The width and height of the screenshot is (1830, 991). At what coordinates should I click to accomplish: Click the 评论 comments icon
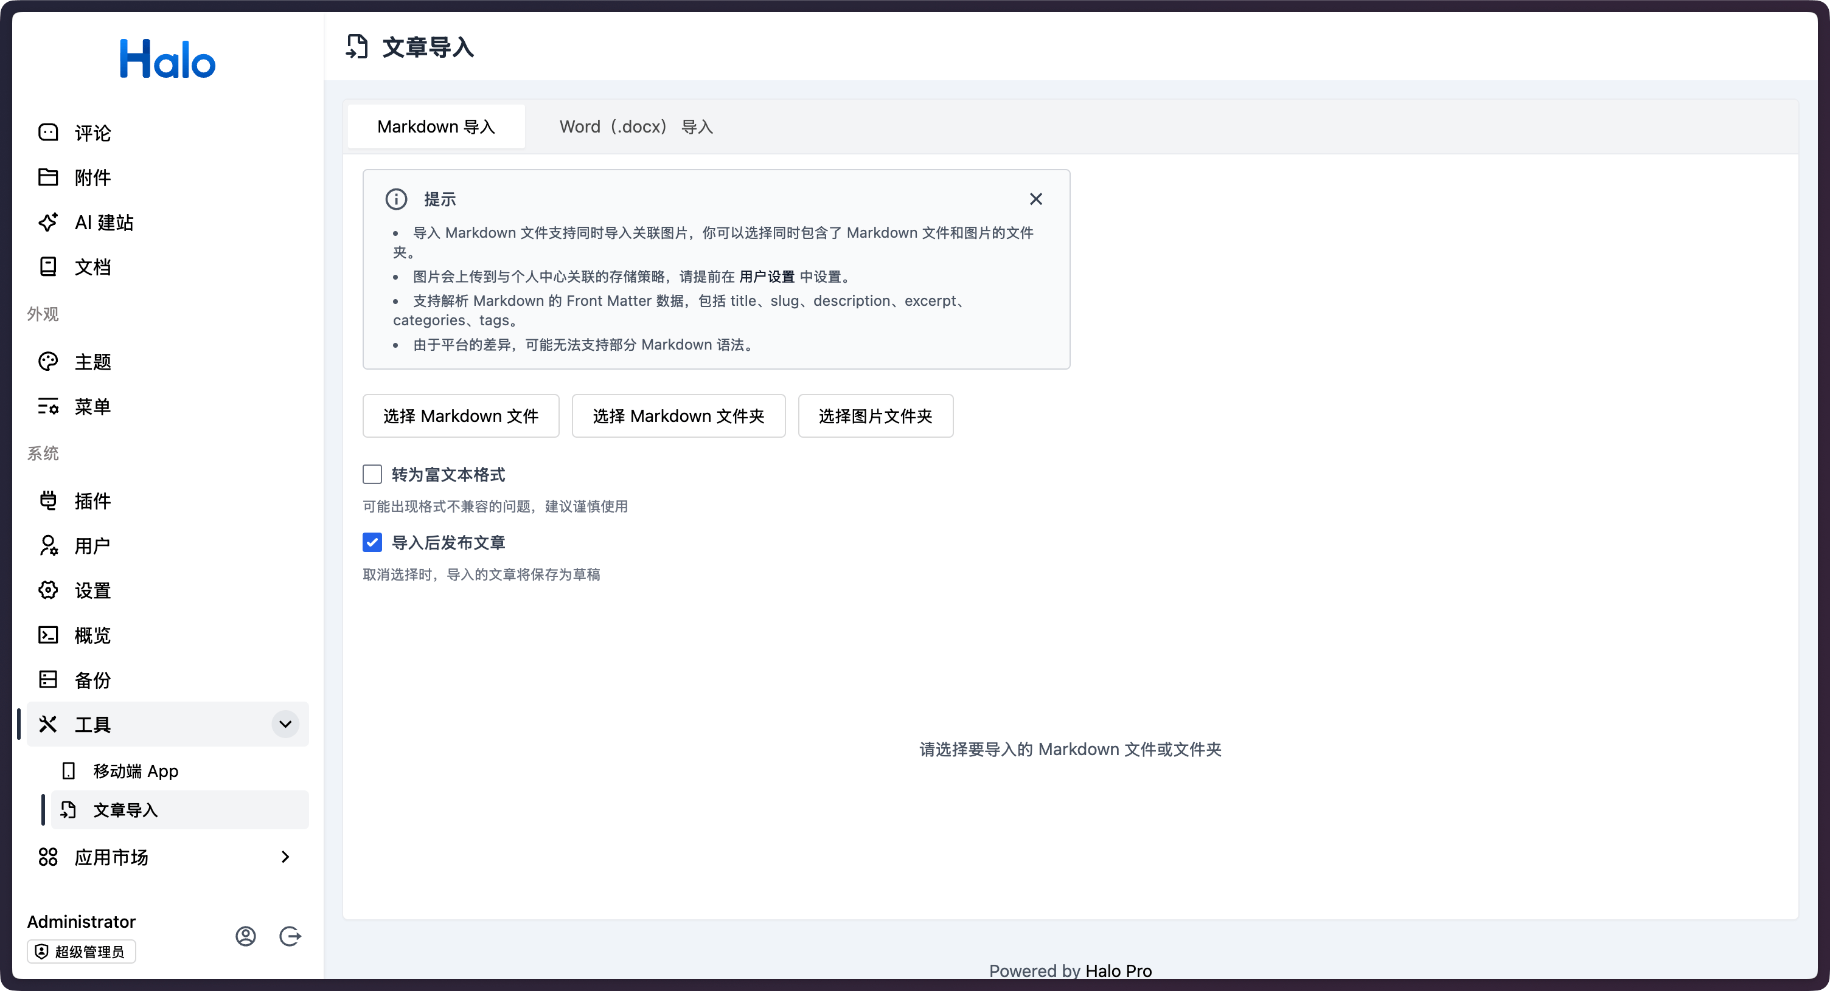pos(47,133)
